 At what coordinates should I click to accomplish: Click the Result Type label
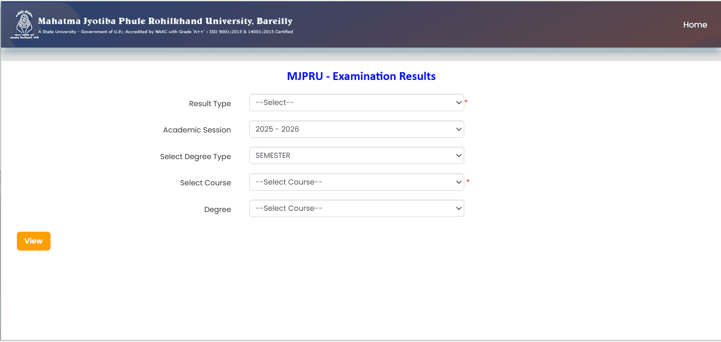[210, 104]
